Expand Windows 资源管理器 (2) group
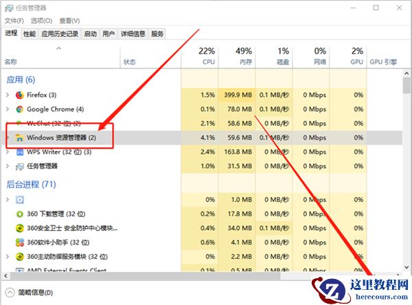Image resolution: width=412 pixels, height=305 pixels. click(8, 138)
